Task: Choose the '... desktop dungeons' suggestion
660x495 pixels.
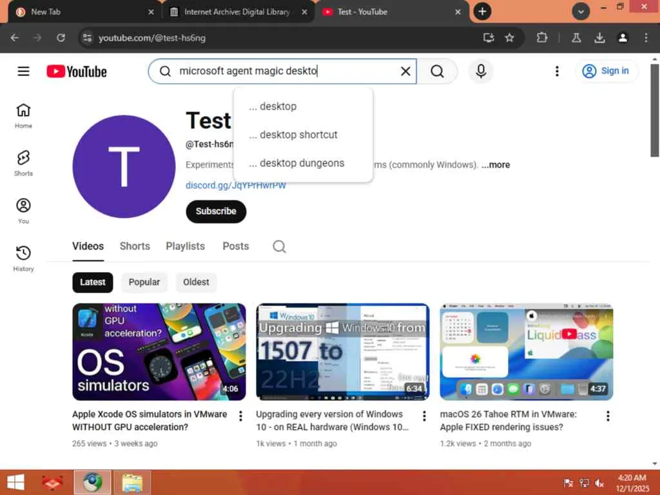Action: tap(303, 163)
